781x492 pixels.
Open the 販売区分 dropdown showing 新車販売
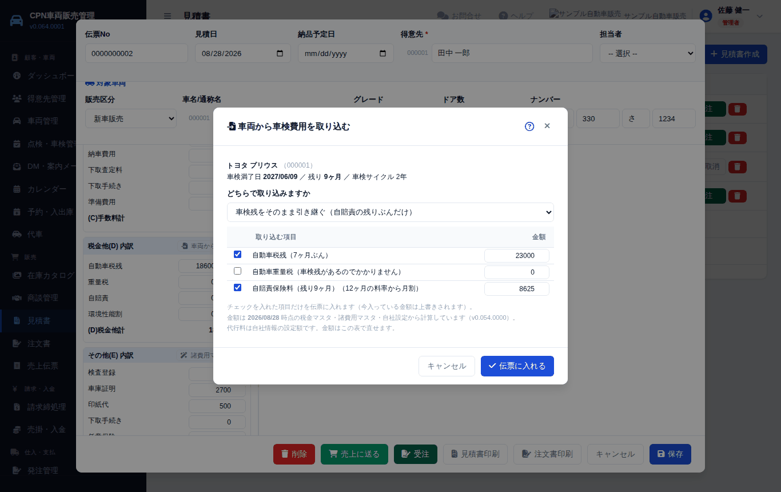pos(131,118)
